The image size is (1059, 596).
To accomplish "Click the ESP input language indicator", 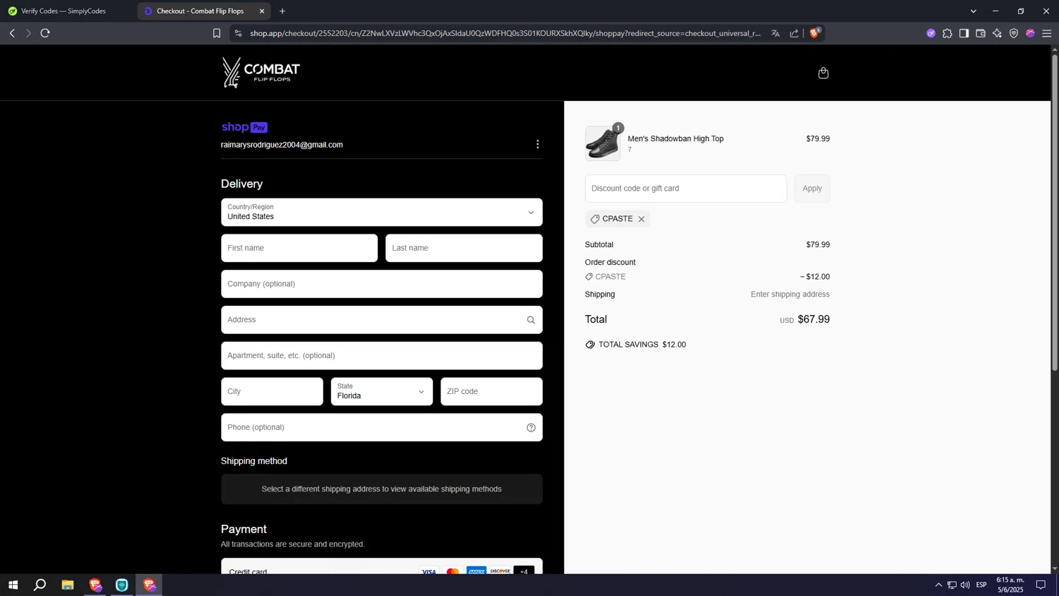I will tap(981, 585).
